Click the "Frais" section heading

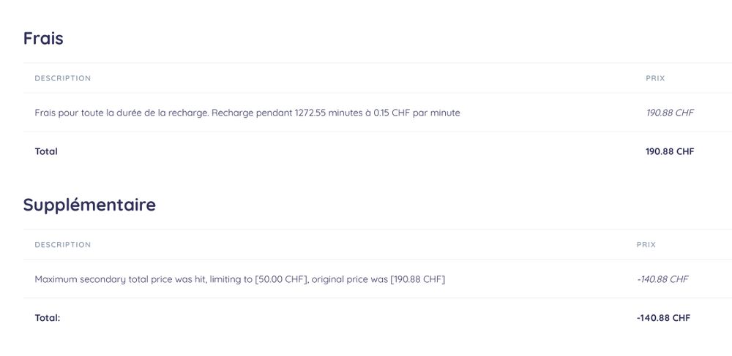(x=43, y=39)
